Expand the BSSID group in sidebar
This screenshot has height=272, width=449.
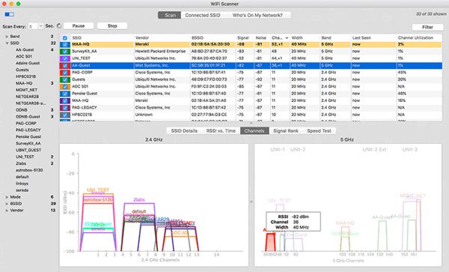tap(7, 204)
